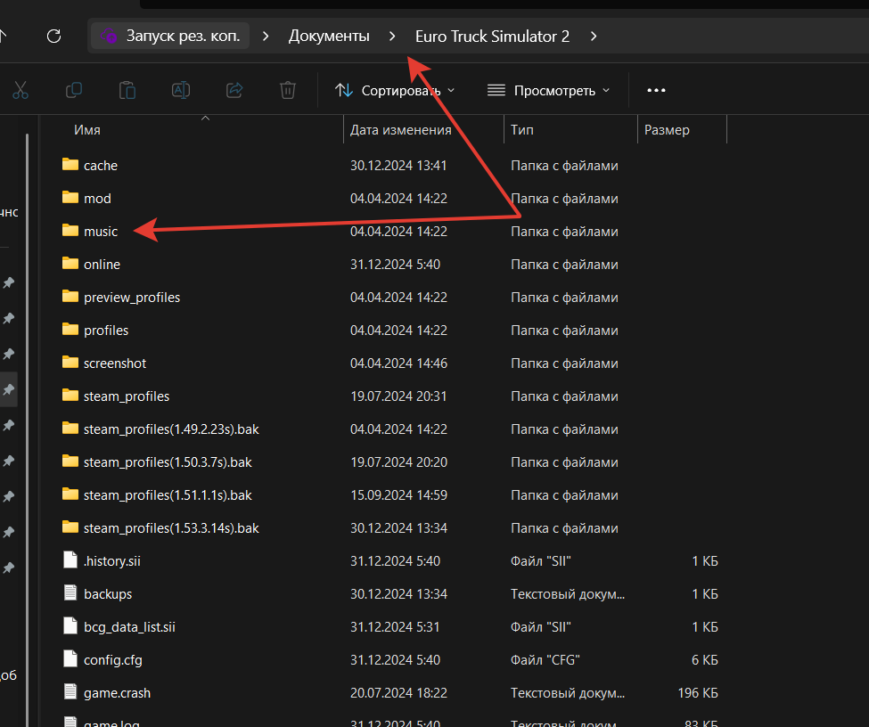Screen dimensions: 869x727
Task: Click Euro Truck Simulator 2 breadcrumb
Action: point(492,36)
